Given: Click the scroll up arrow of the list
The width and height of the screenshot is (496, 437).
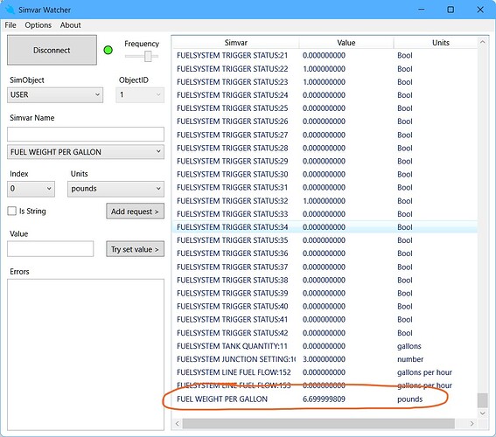Looking at the screenshot, I should click(x=482, y=42).
